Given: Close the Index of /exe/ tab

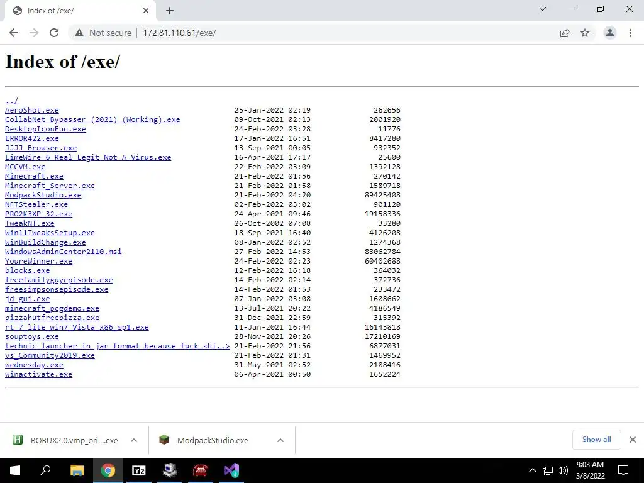Looking at the screenshot, I should pyautogui.click(x=146, y=11).
